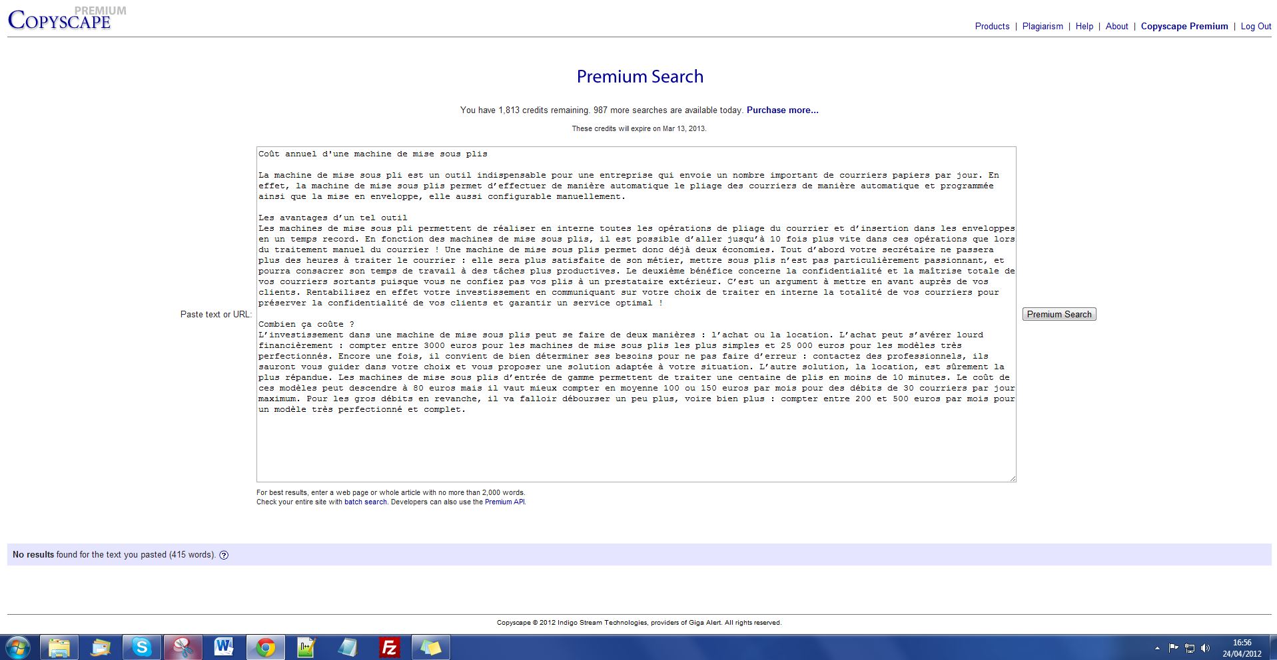Click inside the pasted text area
This screenshot has height=660, width=1277.
(636, 446)
